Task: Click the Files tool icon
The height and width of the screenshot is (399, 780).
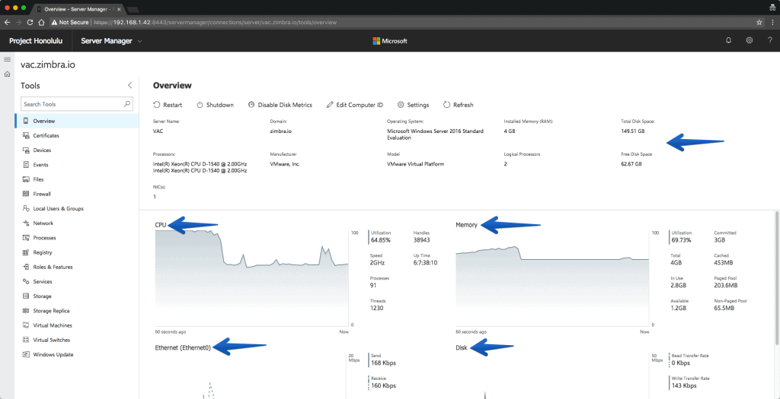Action: click(25, 179)
